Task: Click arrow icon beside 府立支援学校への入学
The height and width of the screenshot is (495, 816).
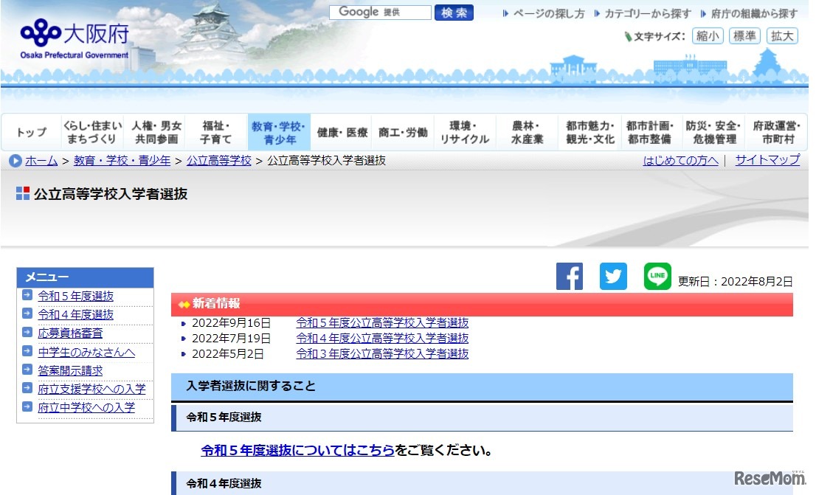Action: (x=27, y=388)
